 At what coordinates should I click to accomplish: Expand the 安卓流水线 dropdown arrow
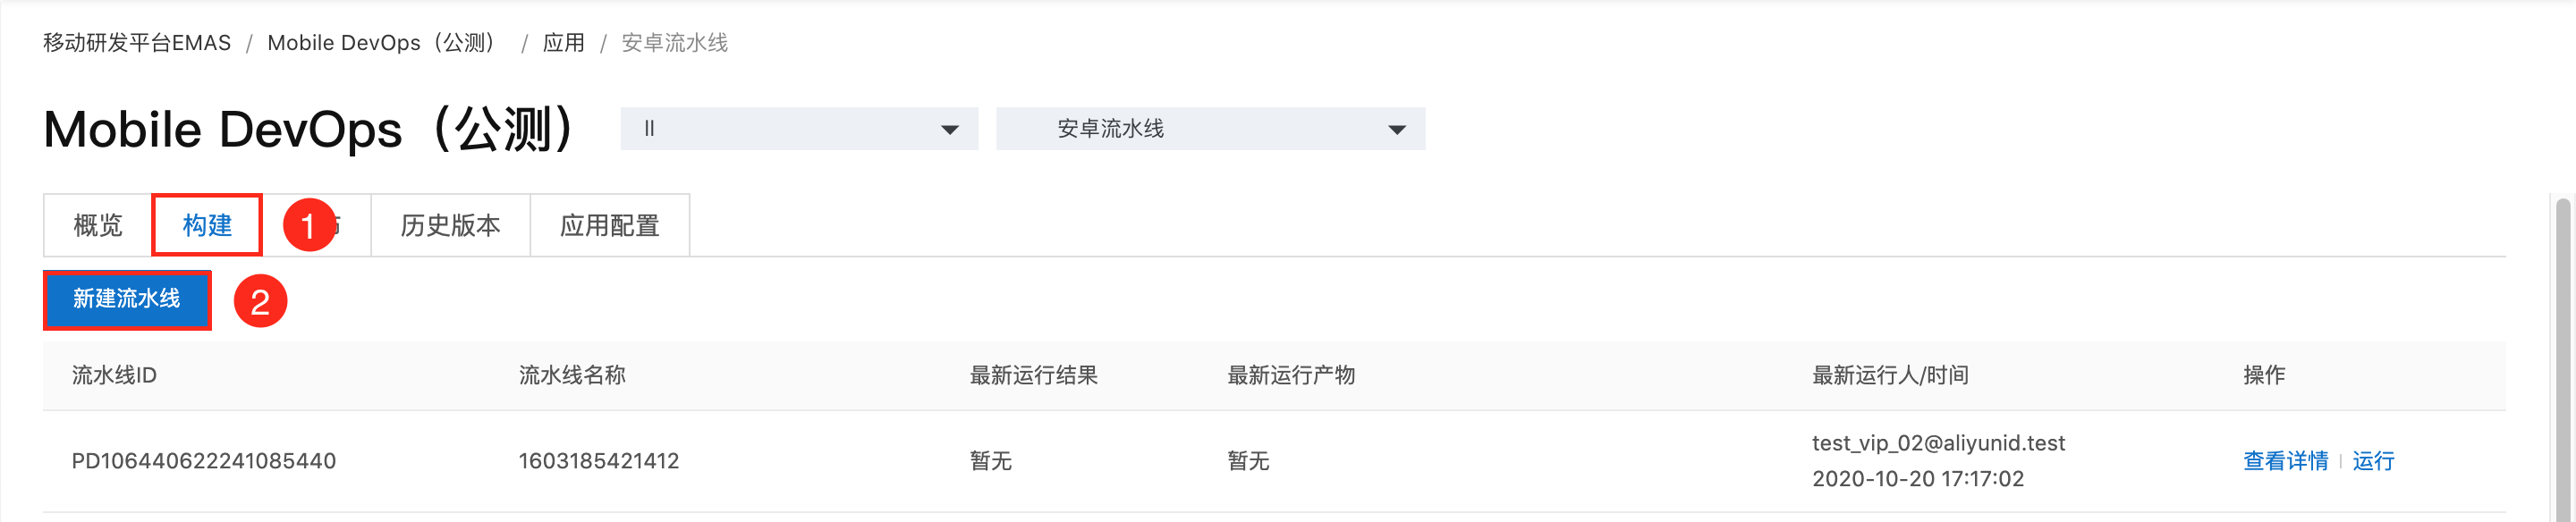point(1397,130)
